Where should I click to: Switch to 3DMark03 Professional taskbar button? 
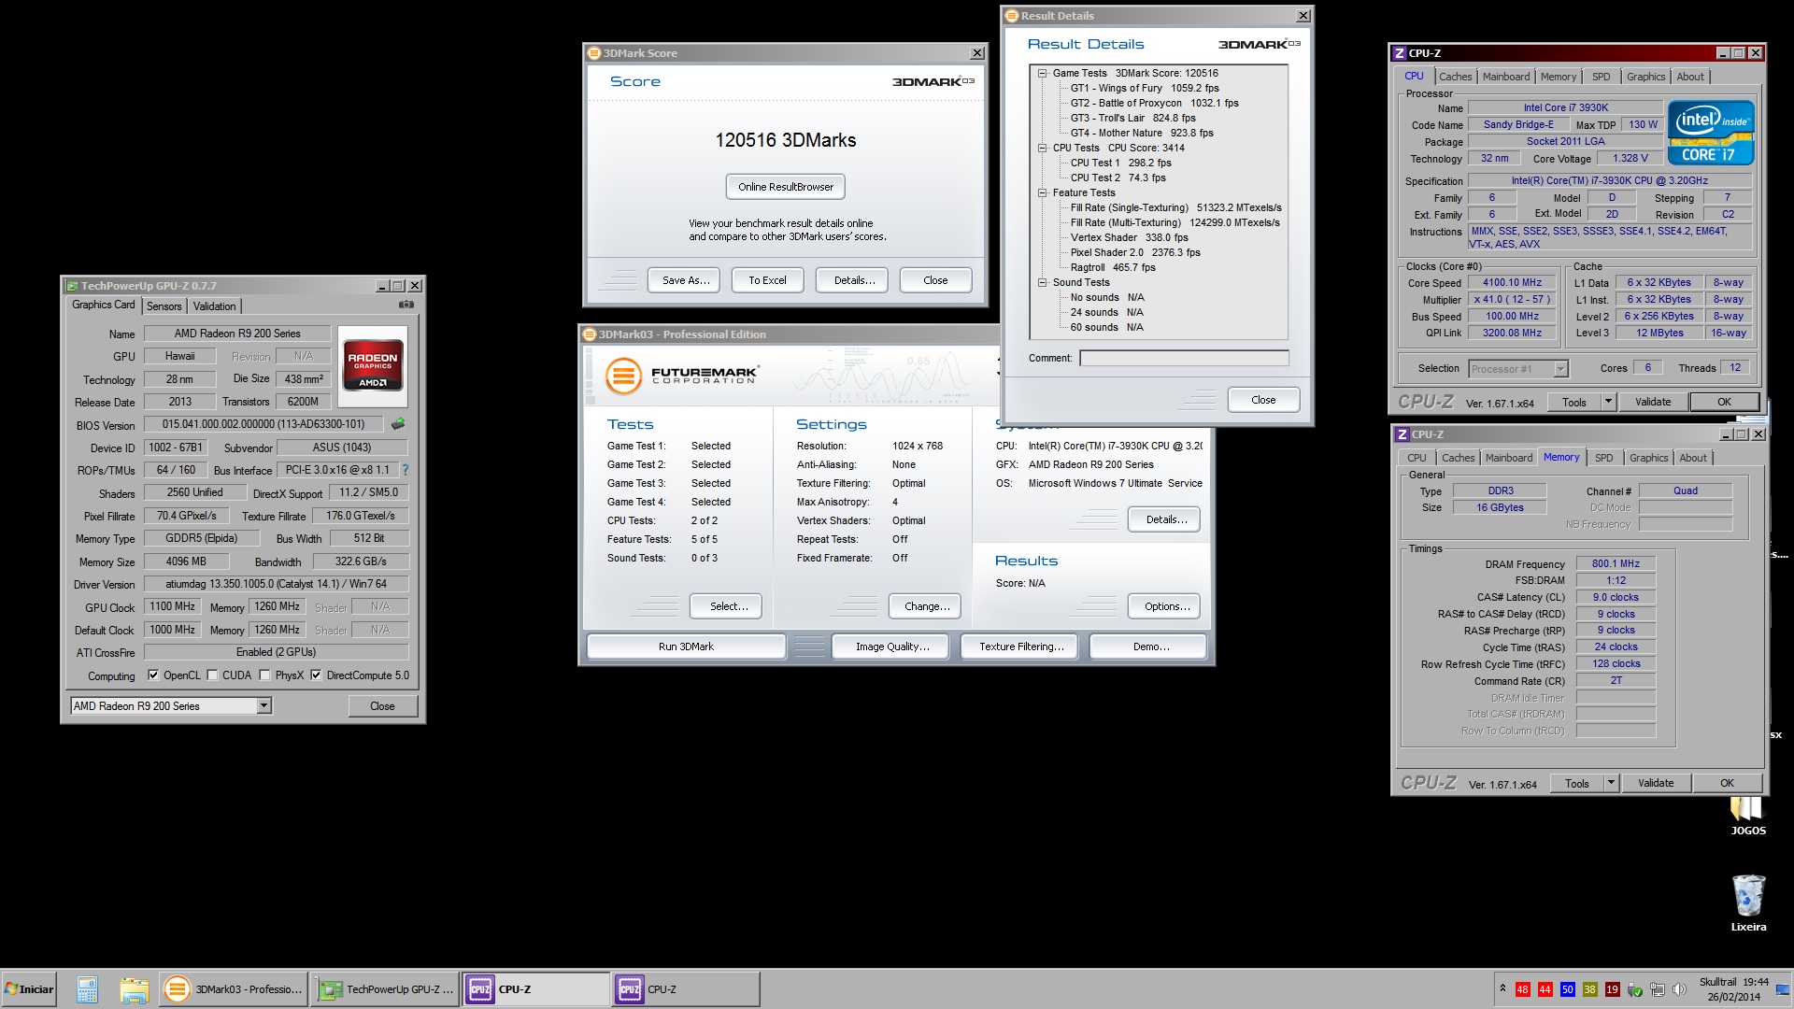tap(232, 989)
